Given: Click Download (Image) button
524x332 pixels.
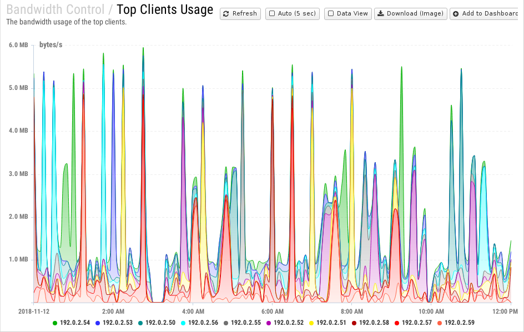Looking at the screenshot, I should [x=410, y=14].
